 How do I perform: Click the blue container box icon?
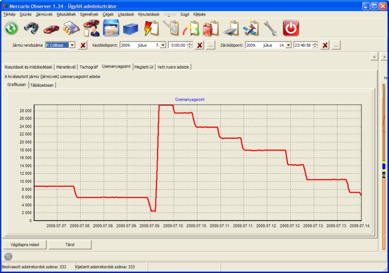tap(131, 28)
